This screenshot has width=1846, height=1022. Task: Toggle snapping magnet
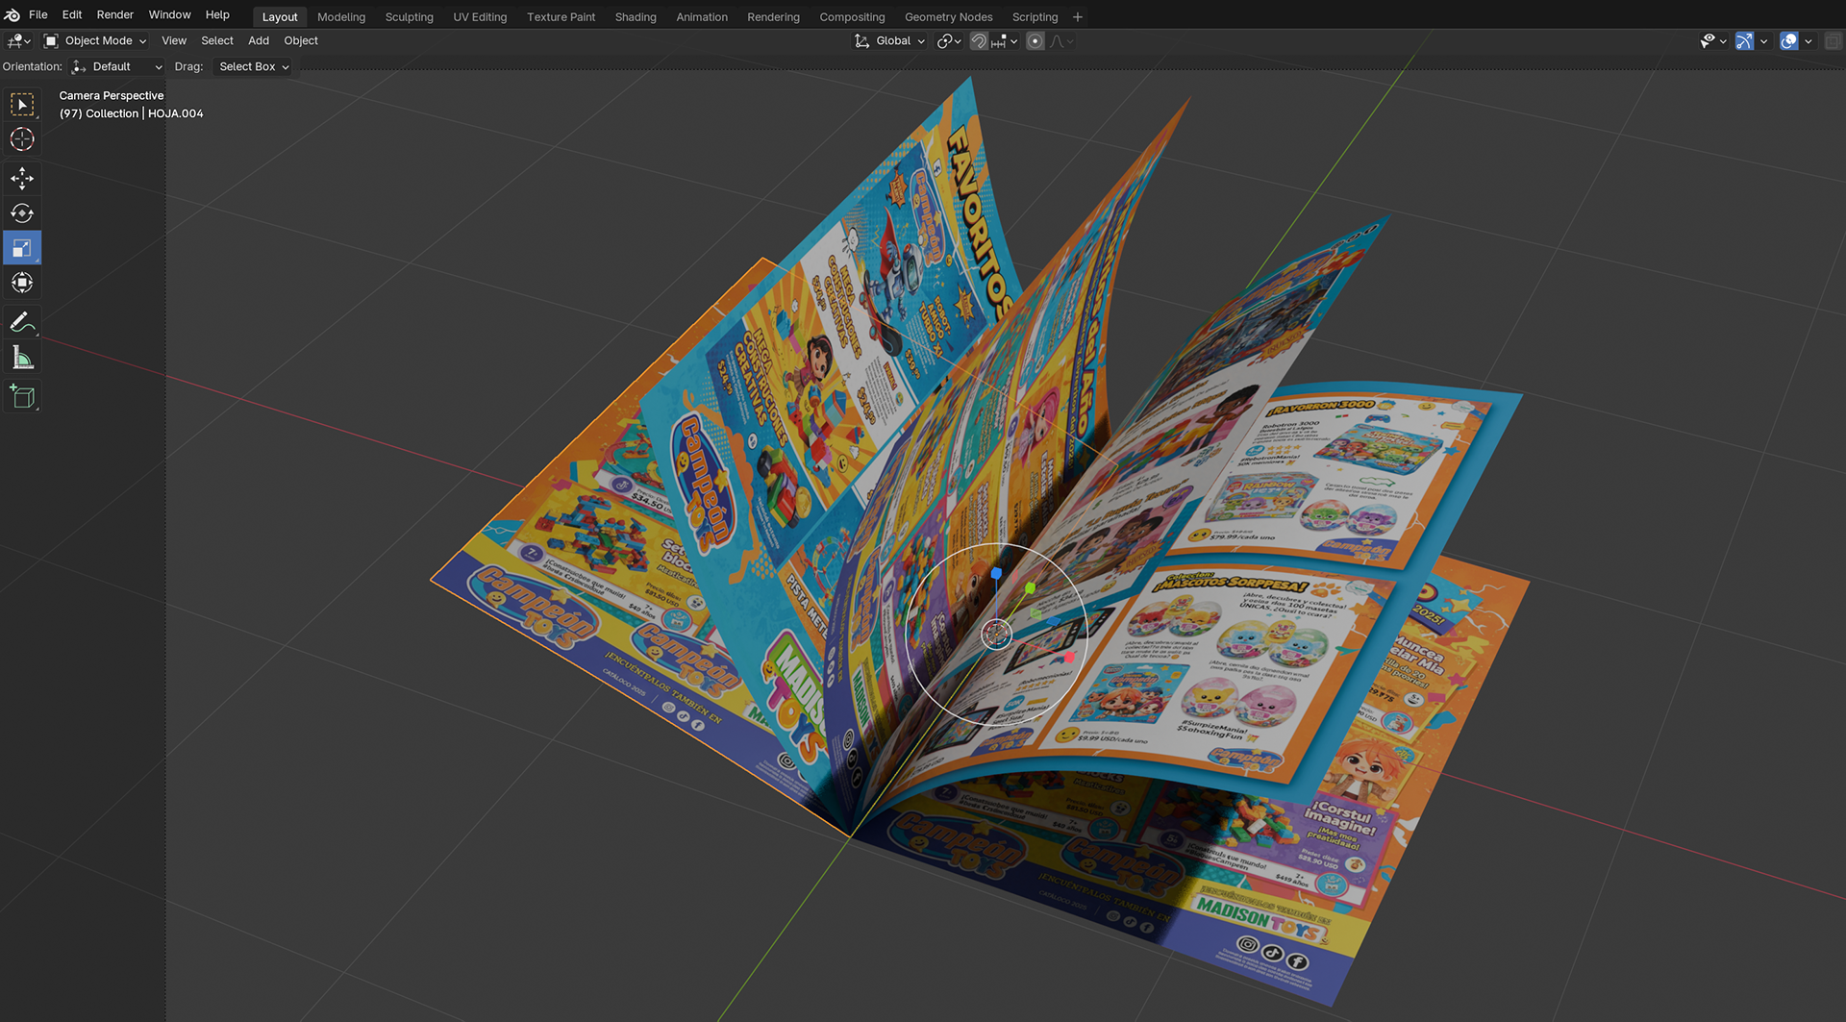point(978,41)
